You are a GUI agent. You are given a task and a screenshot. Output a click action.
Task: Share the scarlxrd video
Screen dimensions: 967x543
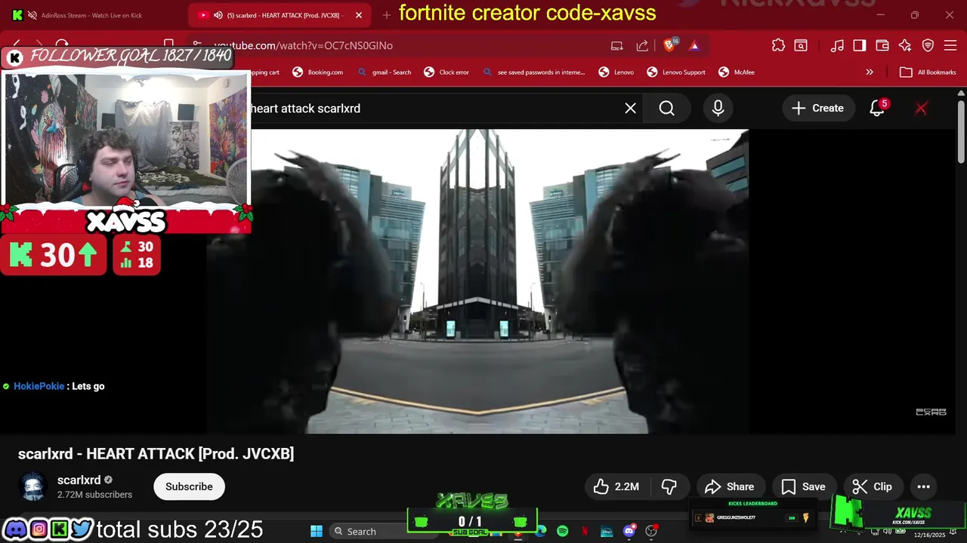click(730, 486)
